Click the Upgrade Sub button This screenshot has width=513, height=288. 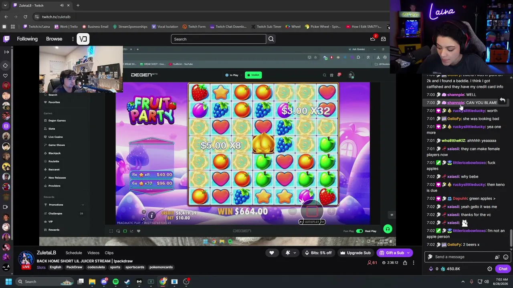(x=355, y=253)
